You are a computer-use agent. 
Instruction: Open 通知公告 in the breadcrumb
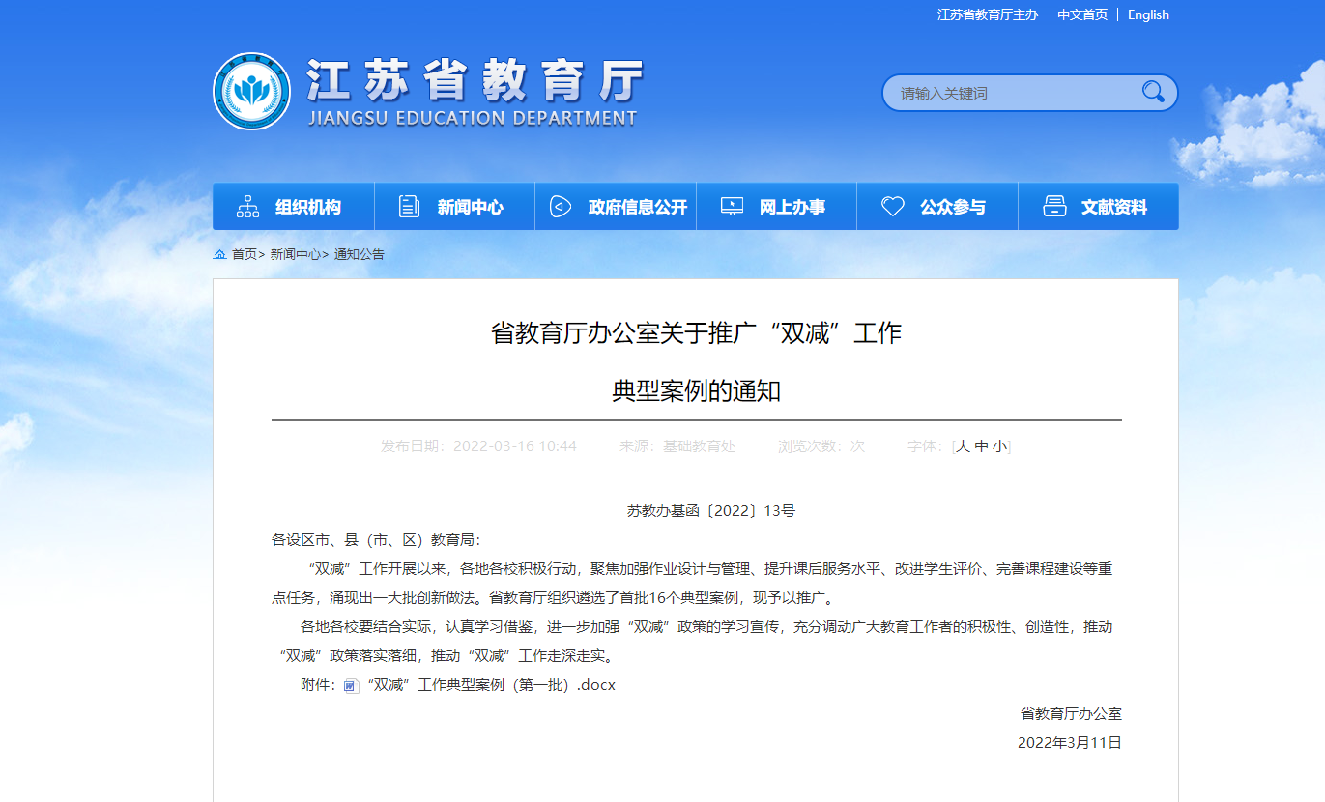360,254
